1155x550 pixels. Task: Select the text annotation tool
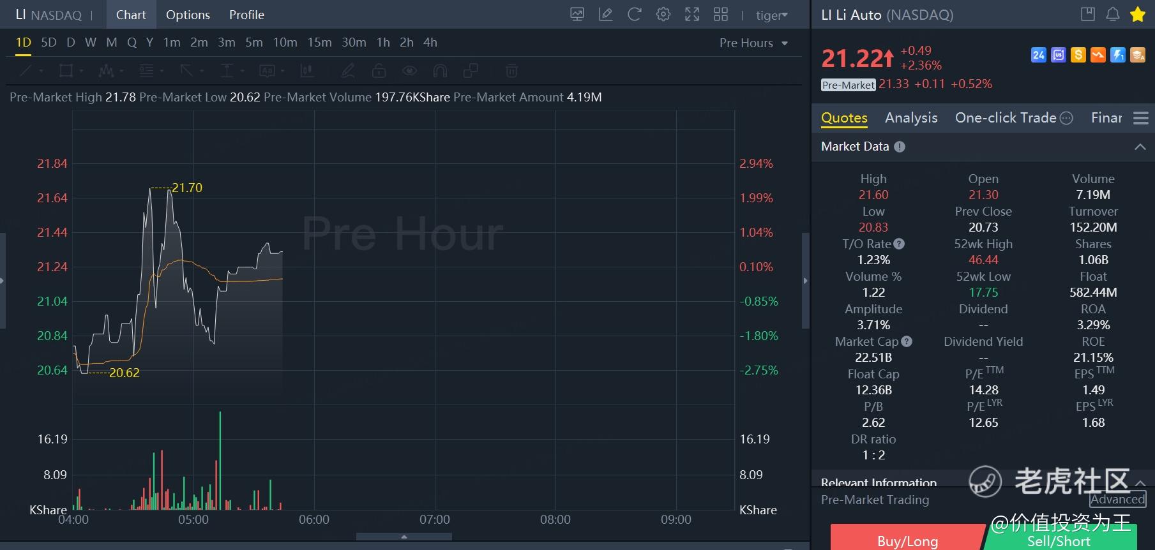point(267,70)
